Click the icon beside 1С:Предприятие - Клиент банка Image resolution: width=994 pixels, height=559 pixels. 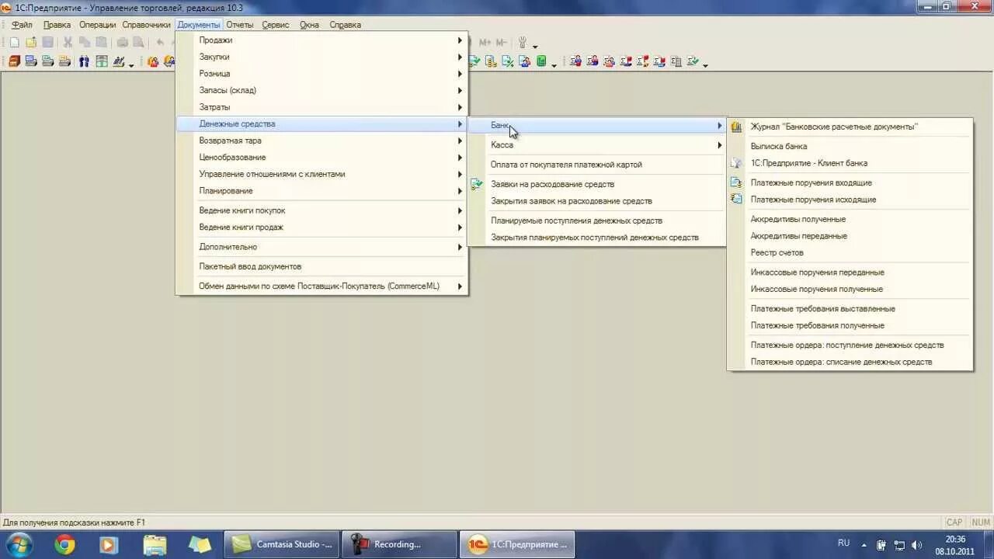736,163
